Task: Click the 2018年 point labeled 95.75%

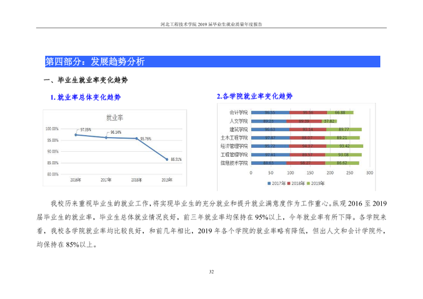Action: point(136,138)
